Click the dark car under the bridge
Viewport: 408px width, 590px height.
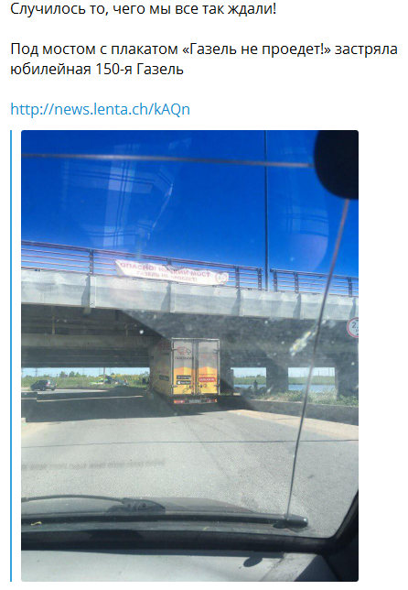click(x=44, y=385)
